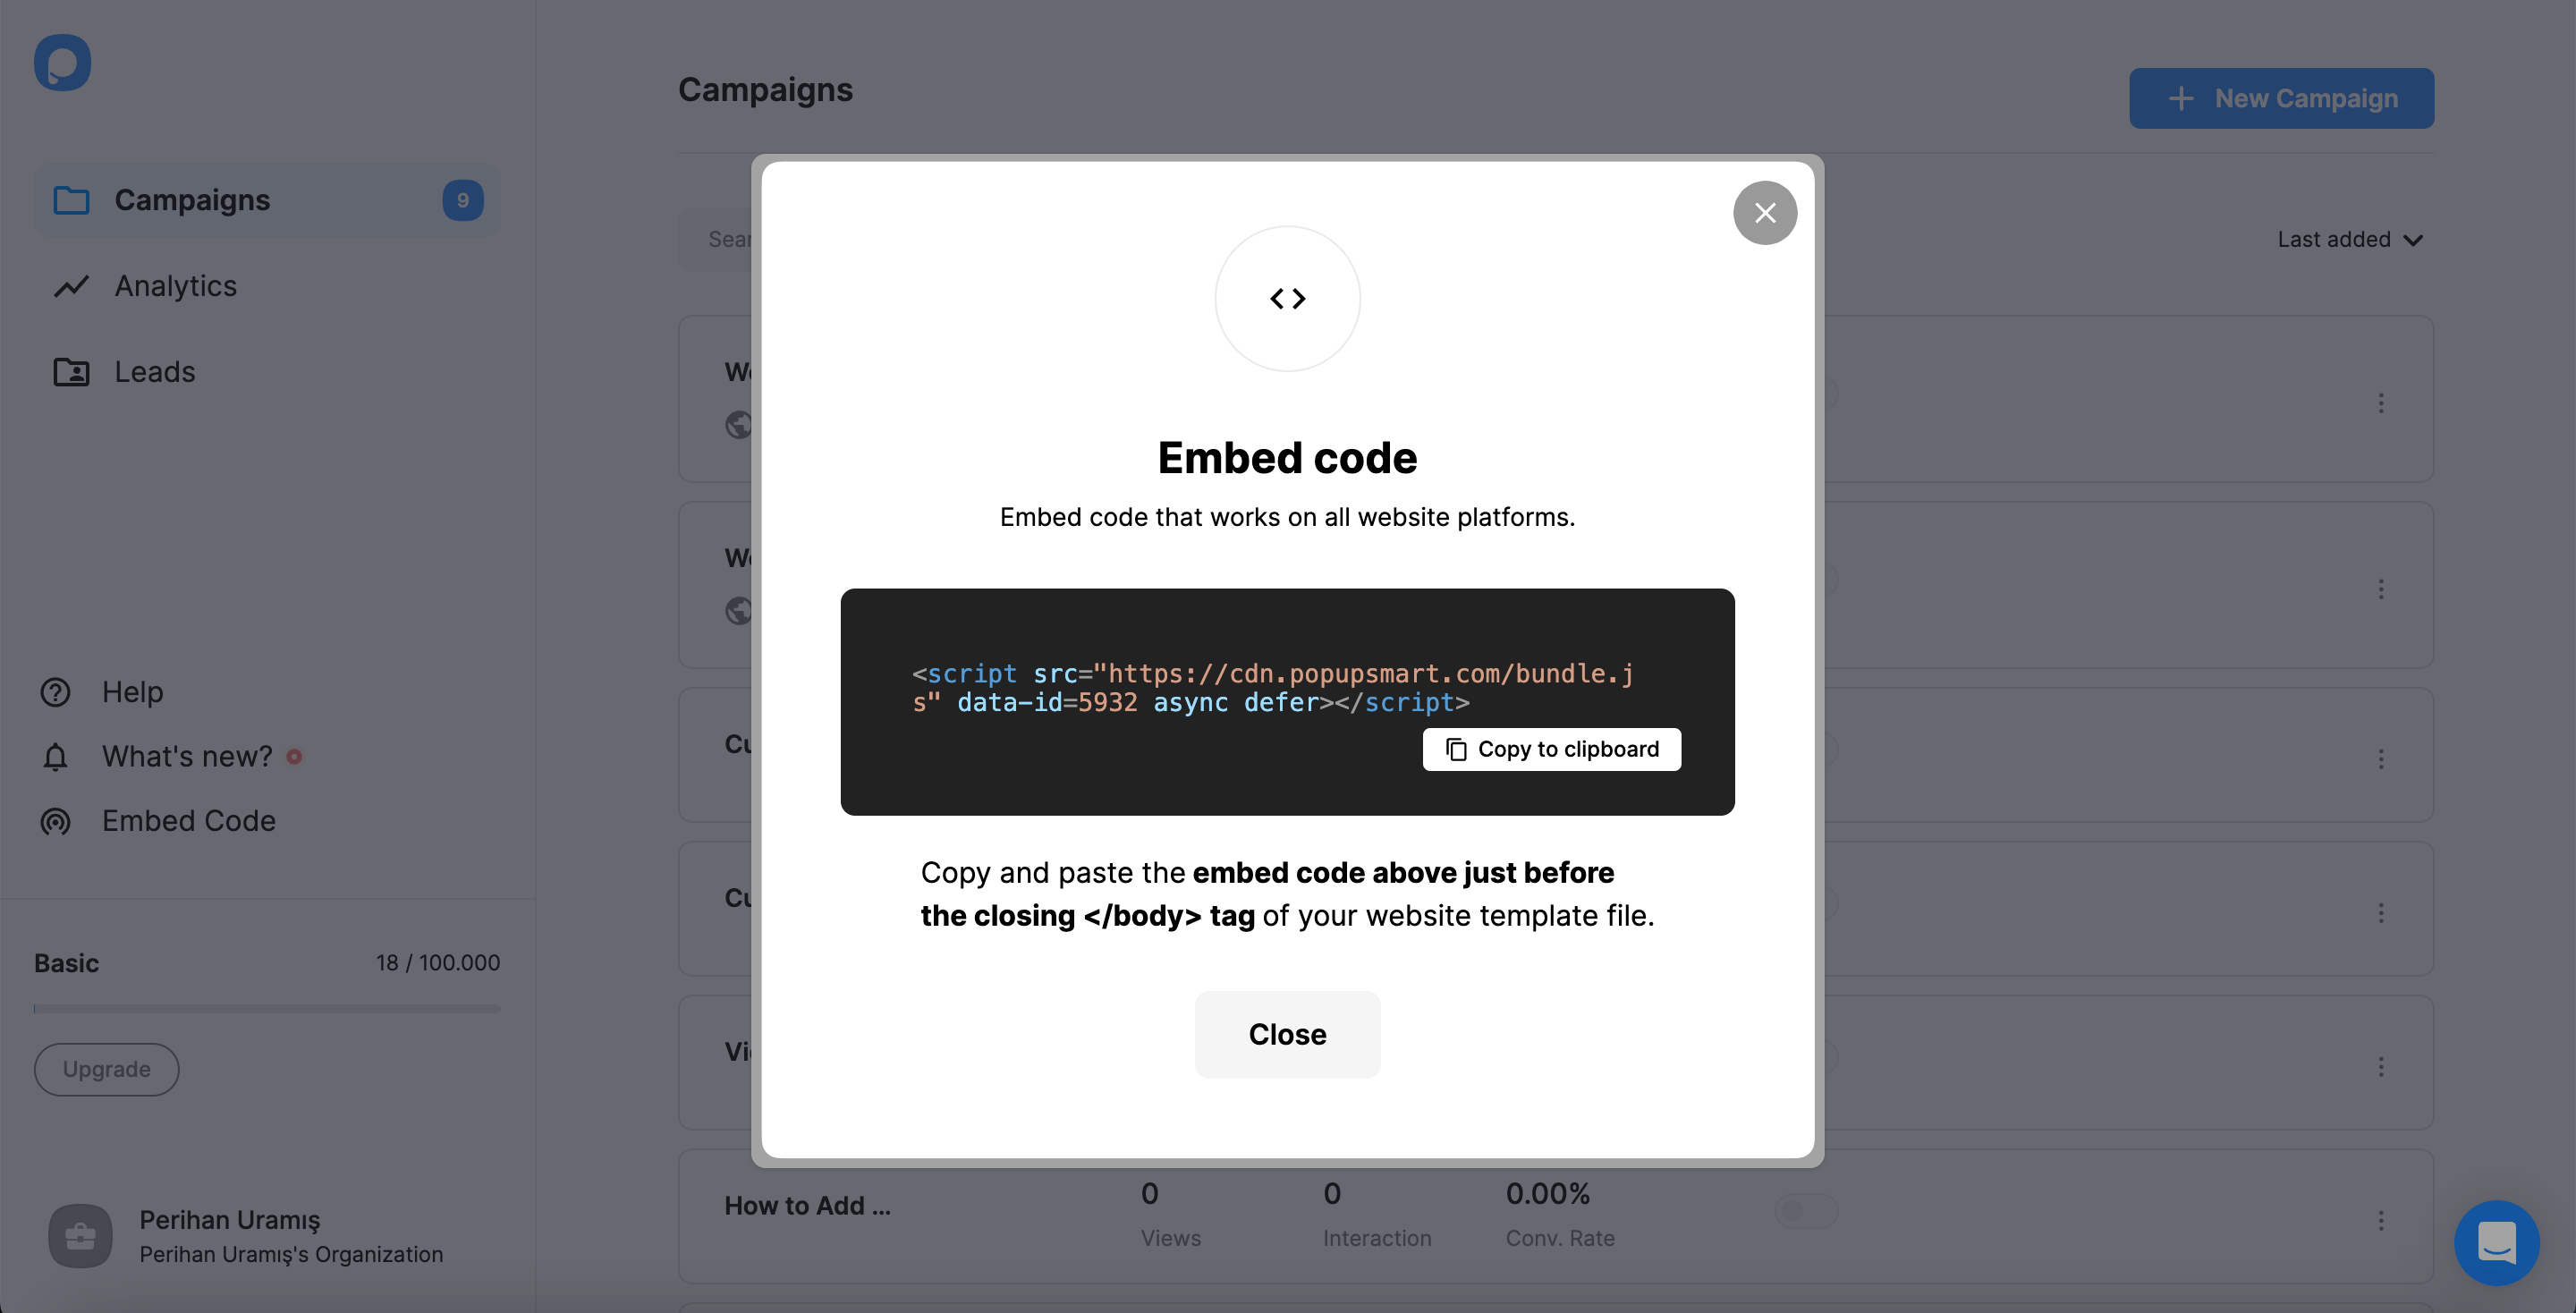Click the embed code icon at top
2576x1313 pixels.
[x=1285, y=296]
